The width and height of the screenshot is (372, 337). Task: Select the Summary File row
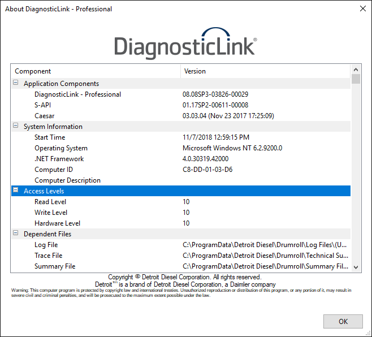tap(181, 266)
